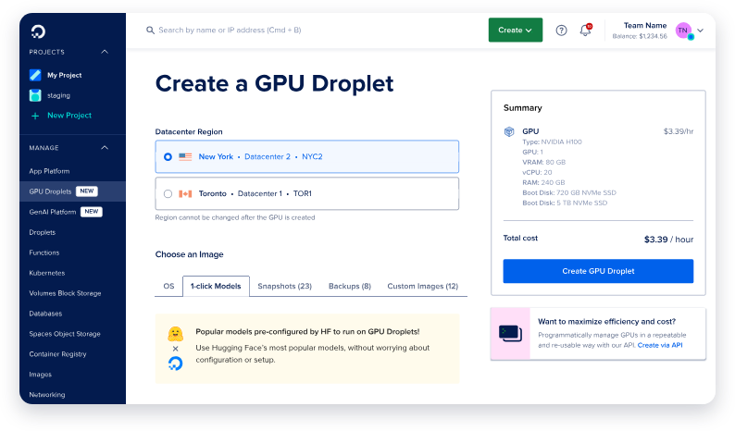Click the Hugging Face emoji icon
Screen dimensions: 735x431
(x=175, y=334)
